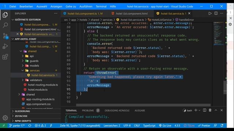Open the Auswahl menu

42,7
